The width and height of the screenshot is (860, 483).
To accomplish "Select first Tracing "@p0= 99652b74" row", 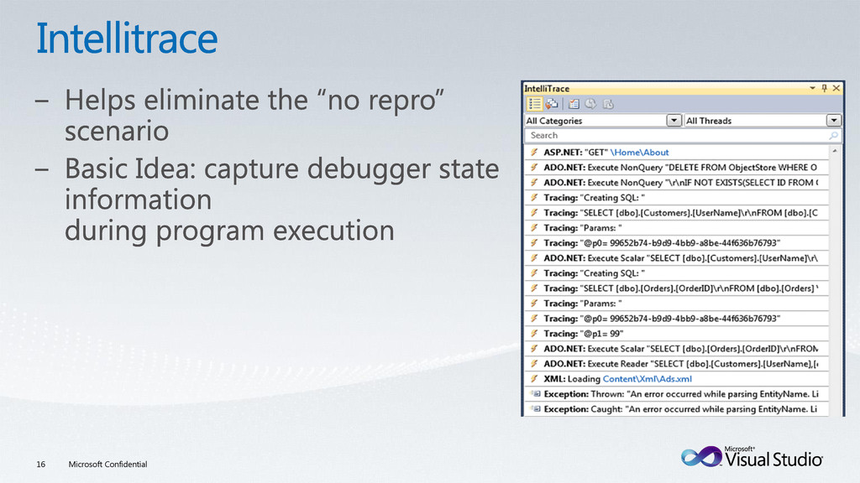I will tap(676, 242).
